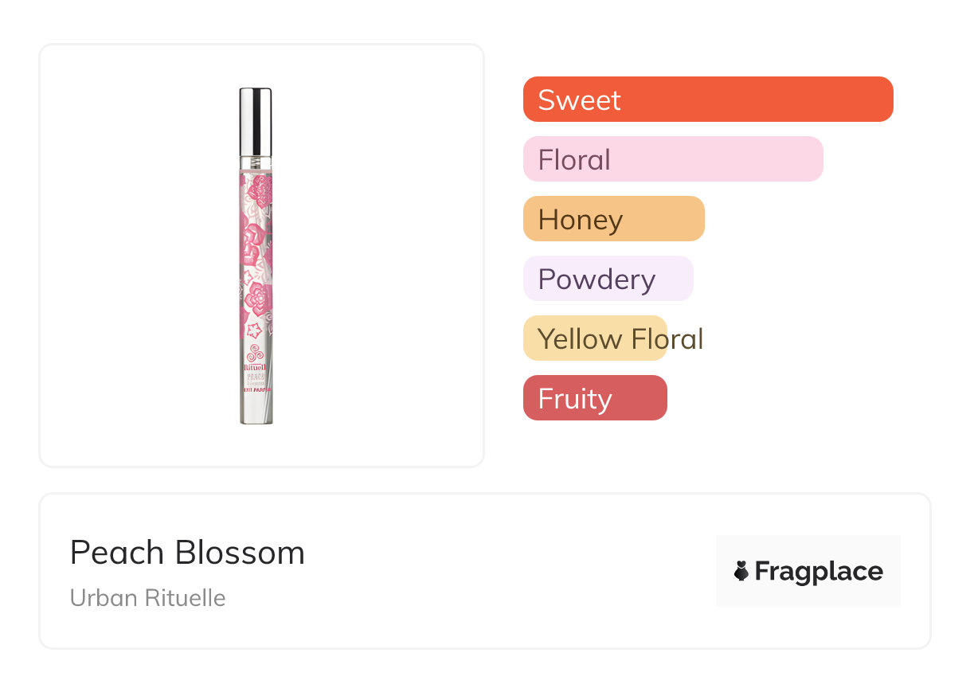Image resolution: width=970 pixels, height=688 pixels.
Task: Click the silver base of the perfume bottle
Action: coord(256,411)
